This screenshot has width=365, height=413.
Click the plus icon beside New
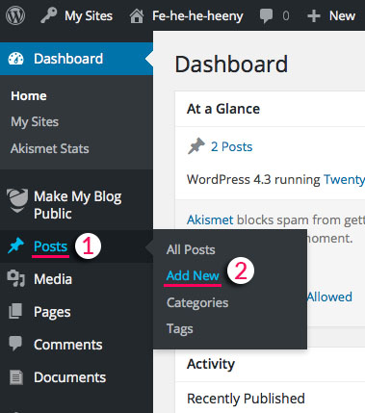click(x=314, y=16)
